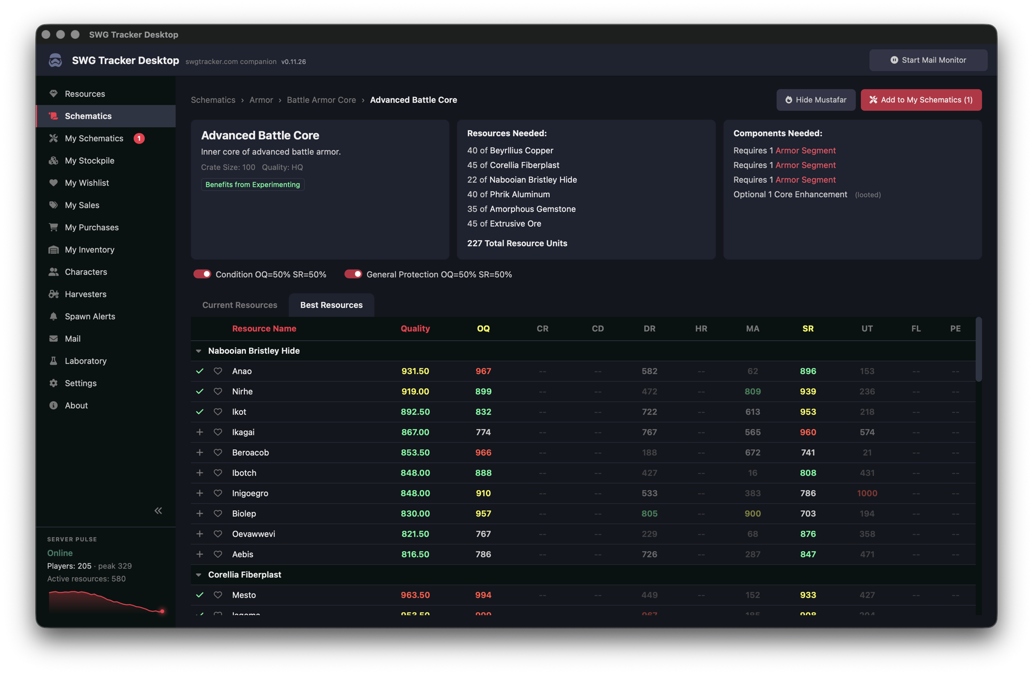Switch to Current Resources tab
The height and width of the screenshot is (675, 1033).
point(240,305)
